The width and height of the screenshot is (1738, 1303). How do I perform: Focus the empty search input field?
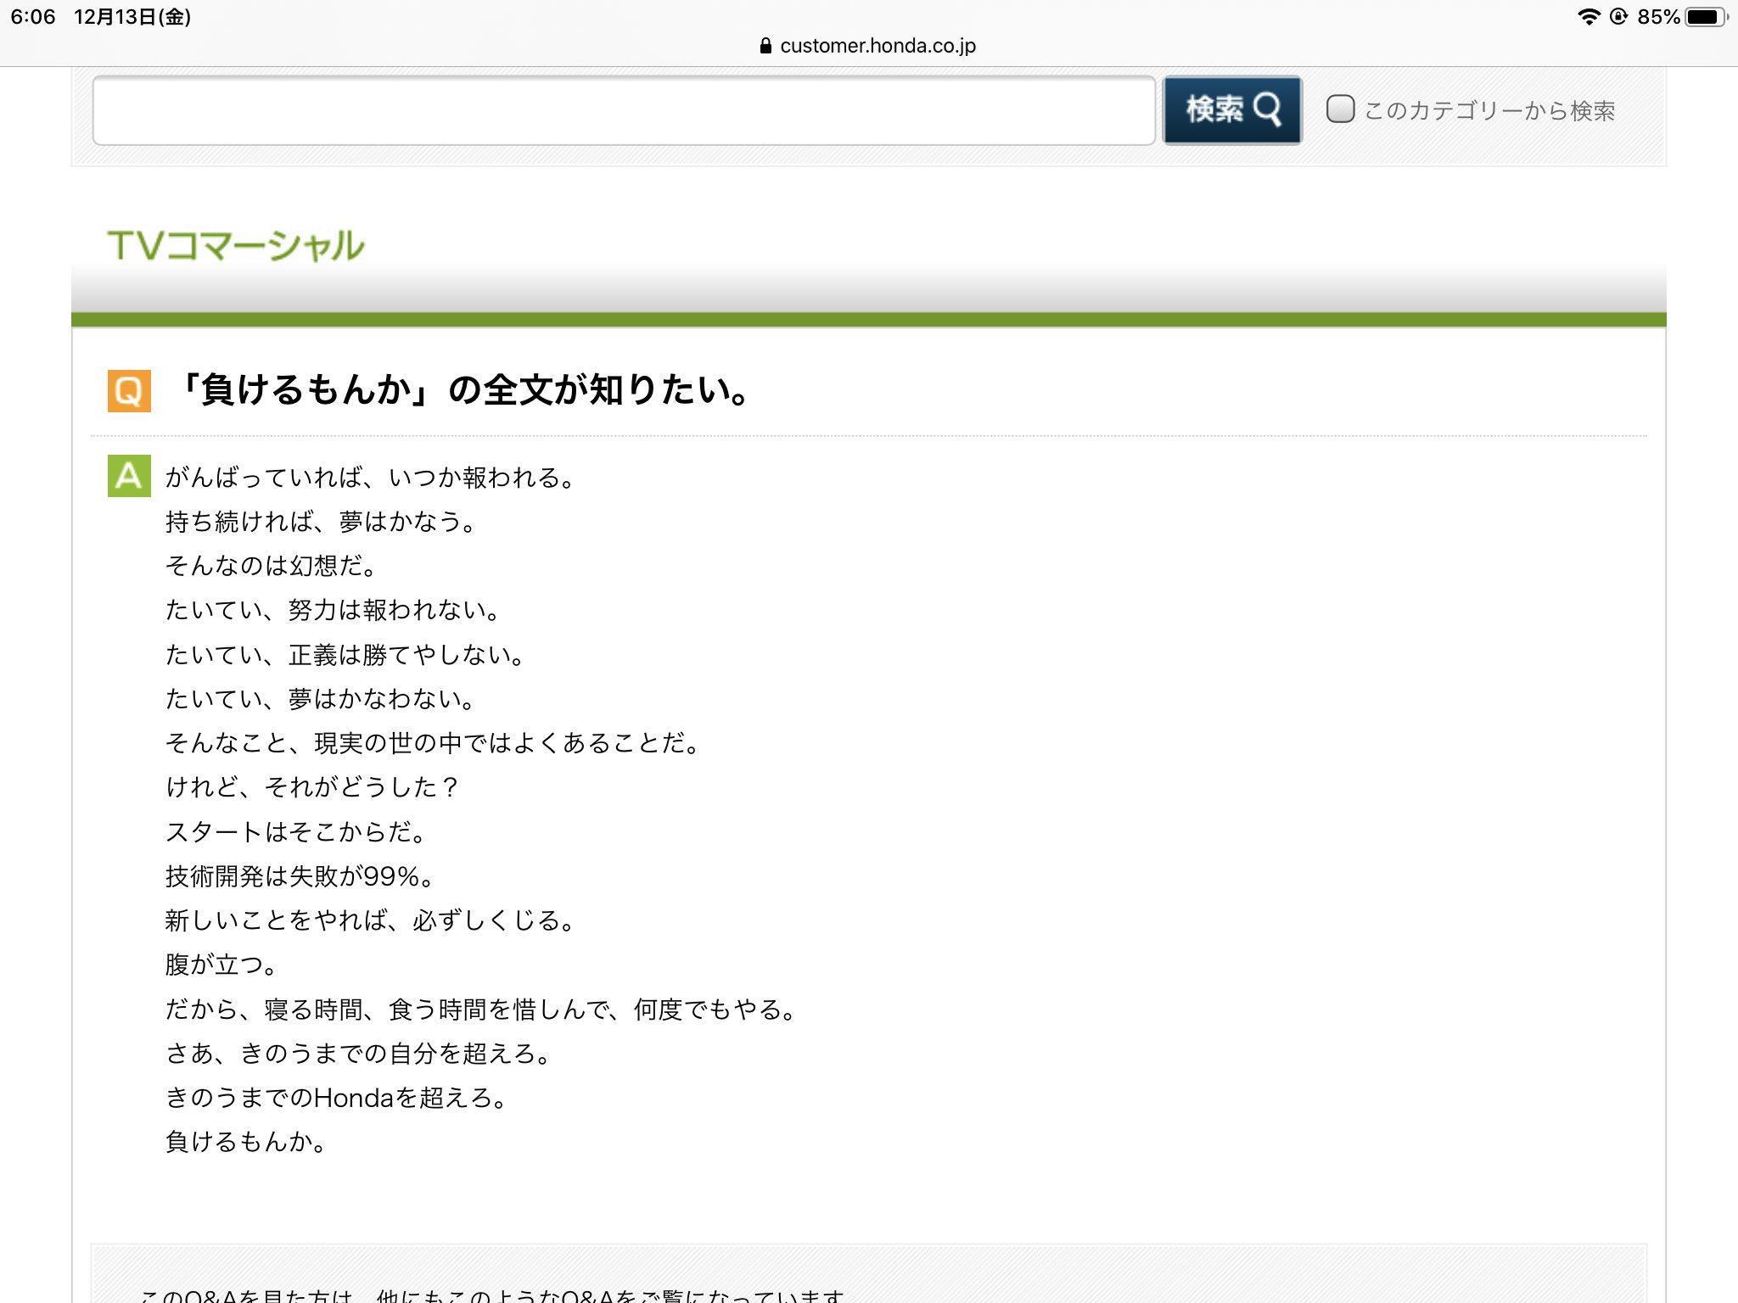point(624,110)
